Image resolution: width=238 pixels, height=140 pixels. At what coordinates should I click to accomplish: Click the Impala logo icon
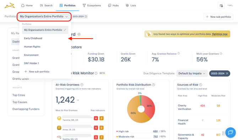[x=10, y=6]
